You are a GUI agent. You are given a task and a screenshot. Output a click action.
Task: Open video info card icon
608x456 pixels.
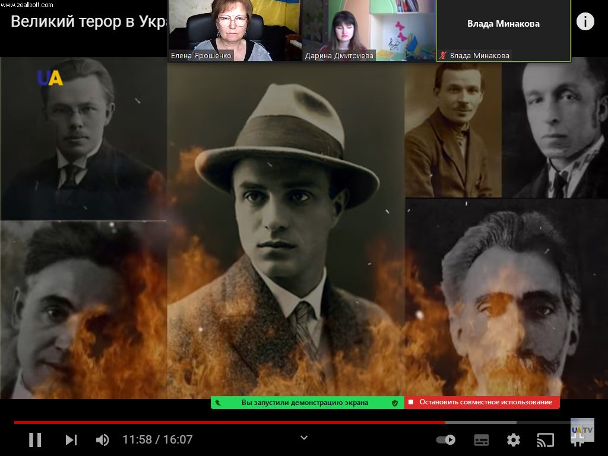[x=585, y=22]
